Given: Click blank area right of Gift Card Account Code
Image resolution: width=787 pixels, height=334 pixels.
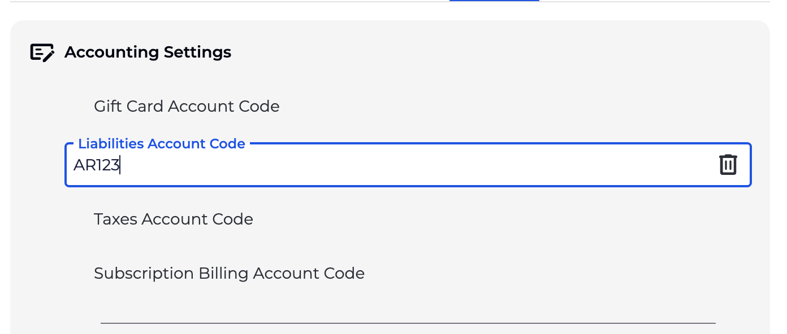Looking at the screenshot, I should click(509, 106).
